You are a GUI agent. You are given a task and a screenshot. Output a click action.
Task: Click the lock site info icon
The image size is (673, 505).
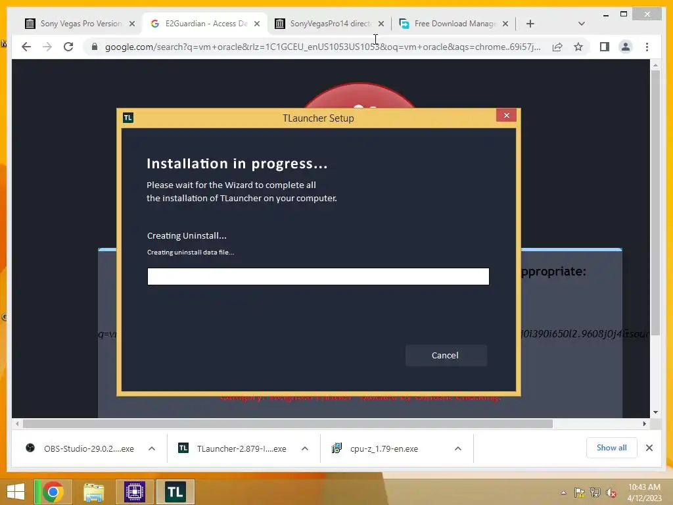[x=95, y=47]
